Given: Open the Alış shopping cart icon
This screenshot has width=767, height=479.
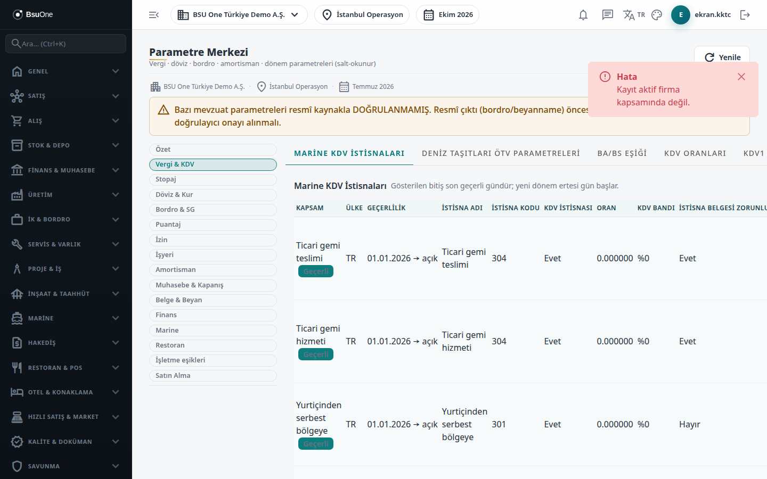Looking at the screenshot, I should pos(17,121).
